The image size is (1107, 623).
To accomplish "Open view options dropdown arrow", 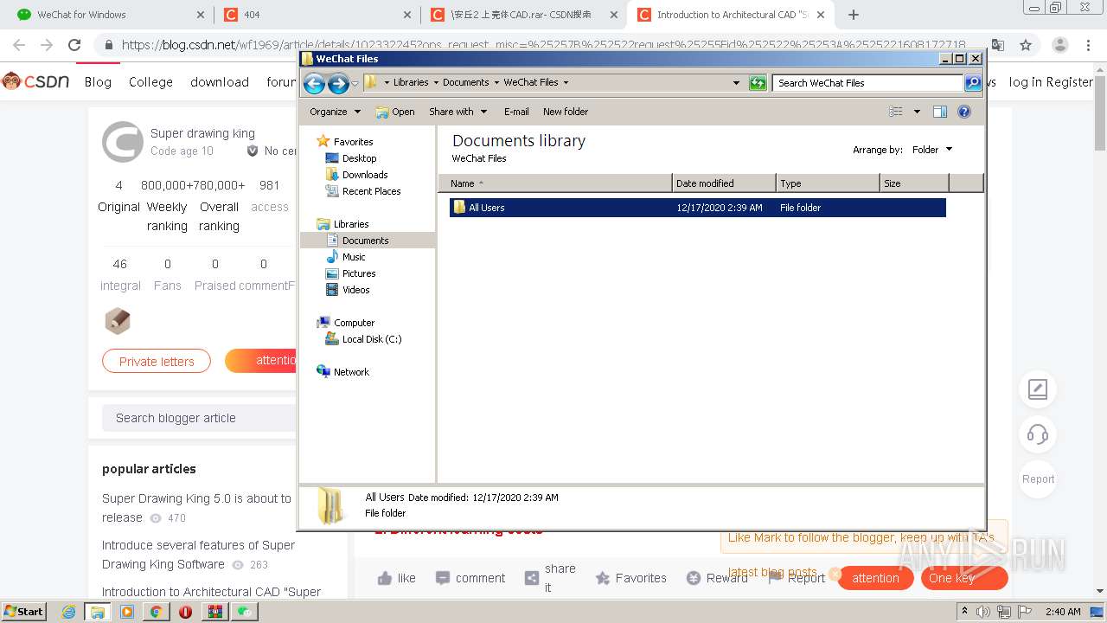I will [917, 112].
